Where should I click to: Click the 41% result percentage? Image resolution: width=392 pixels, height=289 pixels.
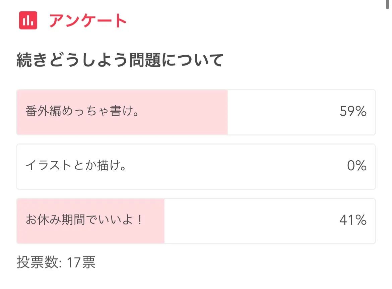353,221
